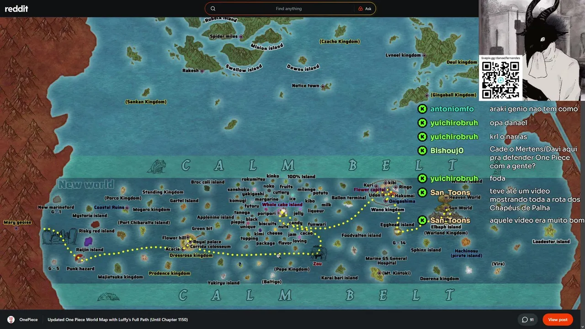Screen dimensions: 585x329
Task: Click chat message 'krl o narras'
Action: click(x=508, y=136)
